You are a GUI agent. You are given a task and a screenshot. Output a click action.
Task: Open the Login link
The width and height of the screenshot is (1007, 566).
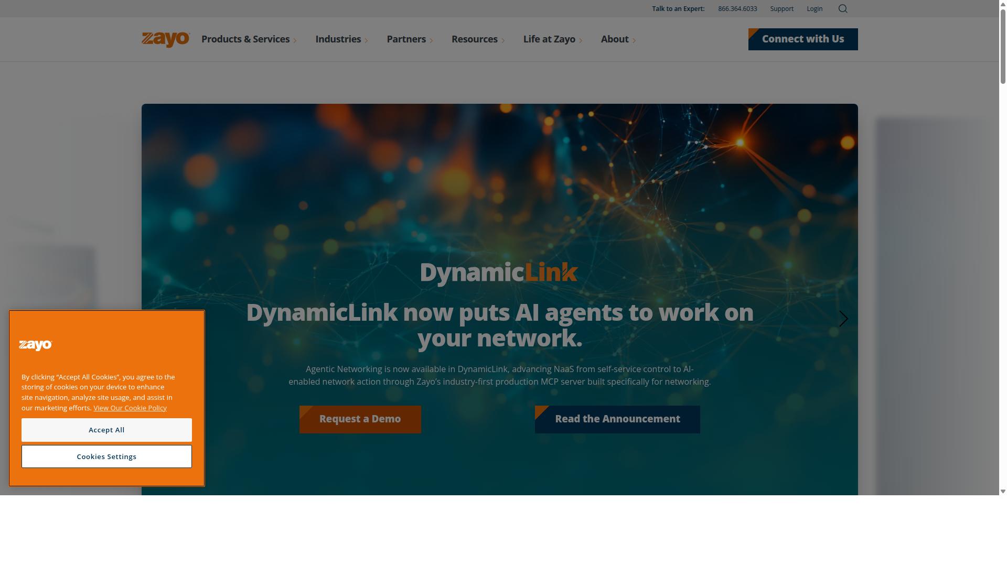815,9
